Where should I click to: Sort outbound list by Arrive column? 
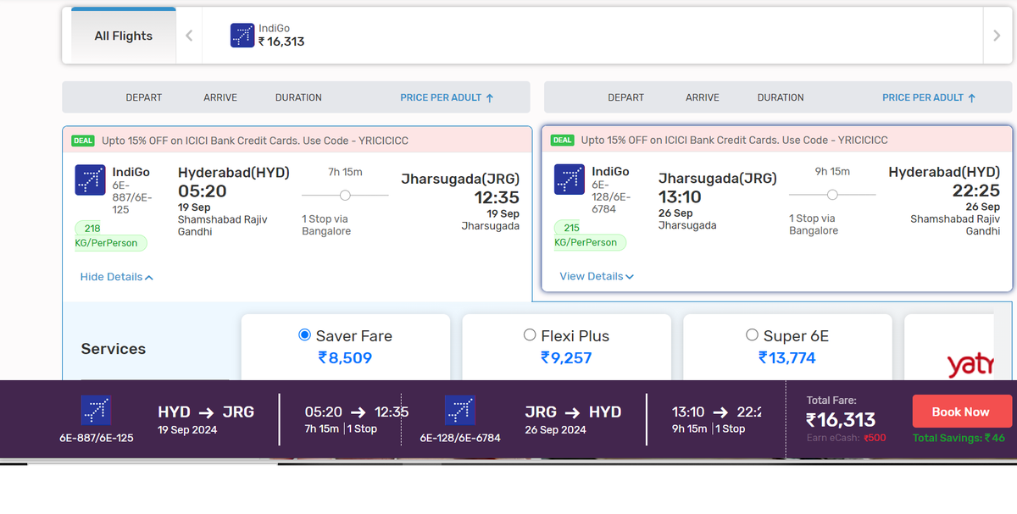tap(220, 97)
